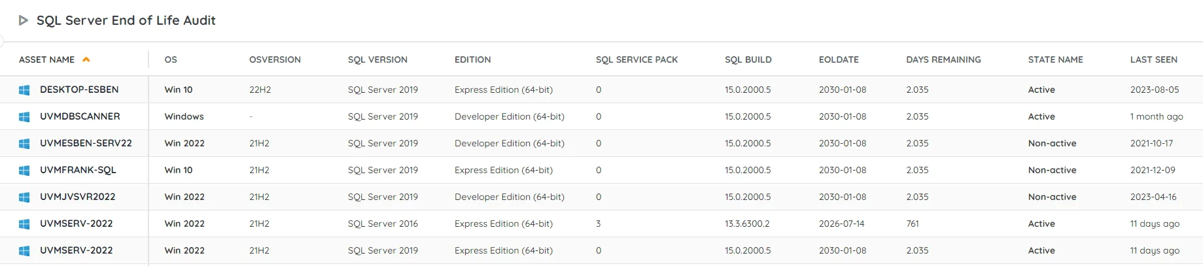Click 'Express Edition (64-bit)' in the DESKTOP-ESBEN row
Screen dimensions: 1203x266
(x=504, y=90)
